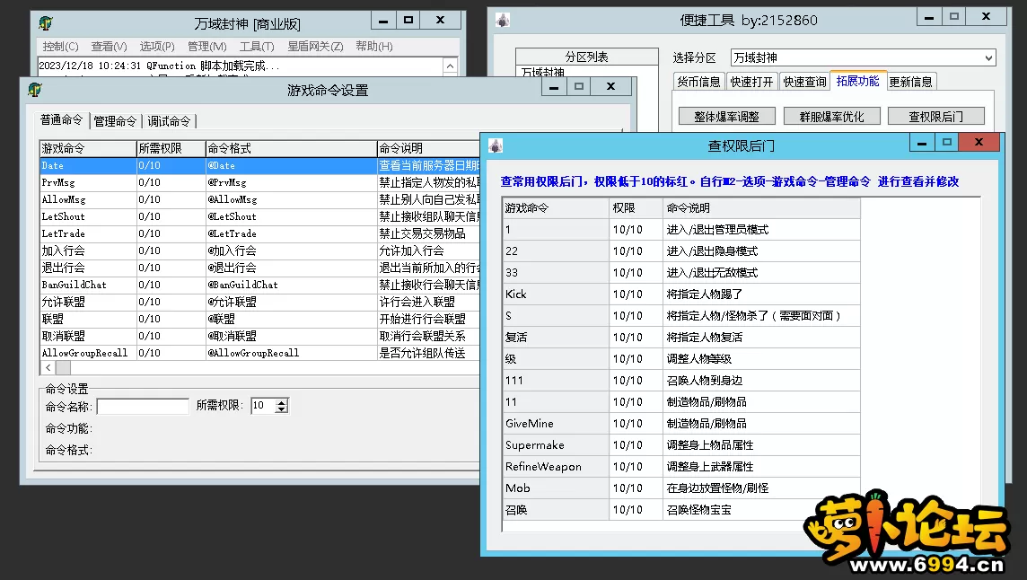Viewport: 1027px width, 580px height.
Task: Select the Date command row
Action: coord(260,166)
